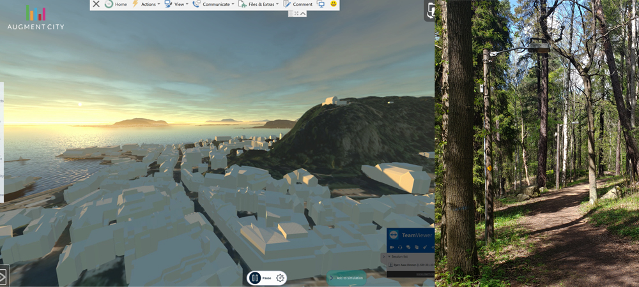Click the fullscreen arrows icon under toolbar
The width and height of the screenshot is (639, 287).
point(296,13)
